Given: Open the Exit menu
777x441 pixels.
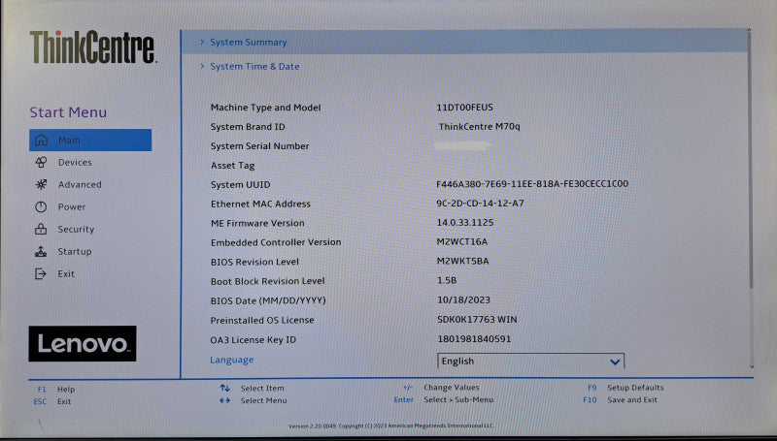Looking at the screenshot, I should click(x=66, y=273).
